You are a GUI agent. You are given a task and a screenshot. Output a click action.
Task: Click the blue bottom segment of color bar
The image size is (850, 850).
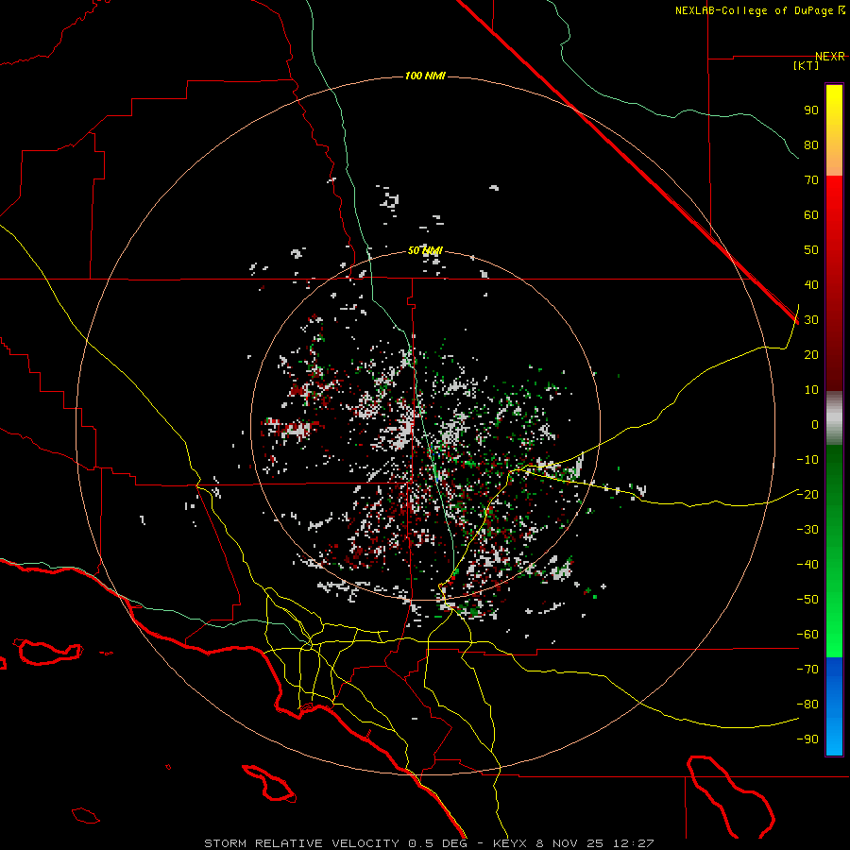pos(834,706)
